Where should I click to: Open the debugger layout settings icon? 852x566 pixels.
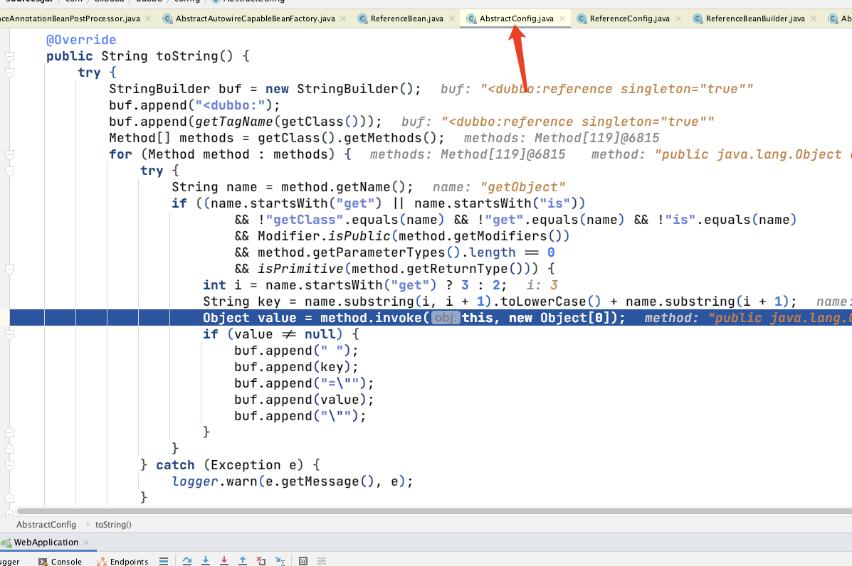pos(164,561)
